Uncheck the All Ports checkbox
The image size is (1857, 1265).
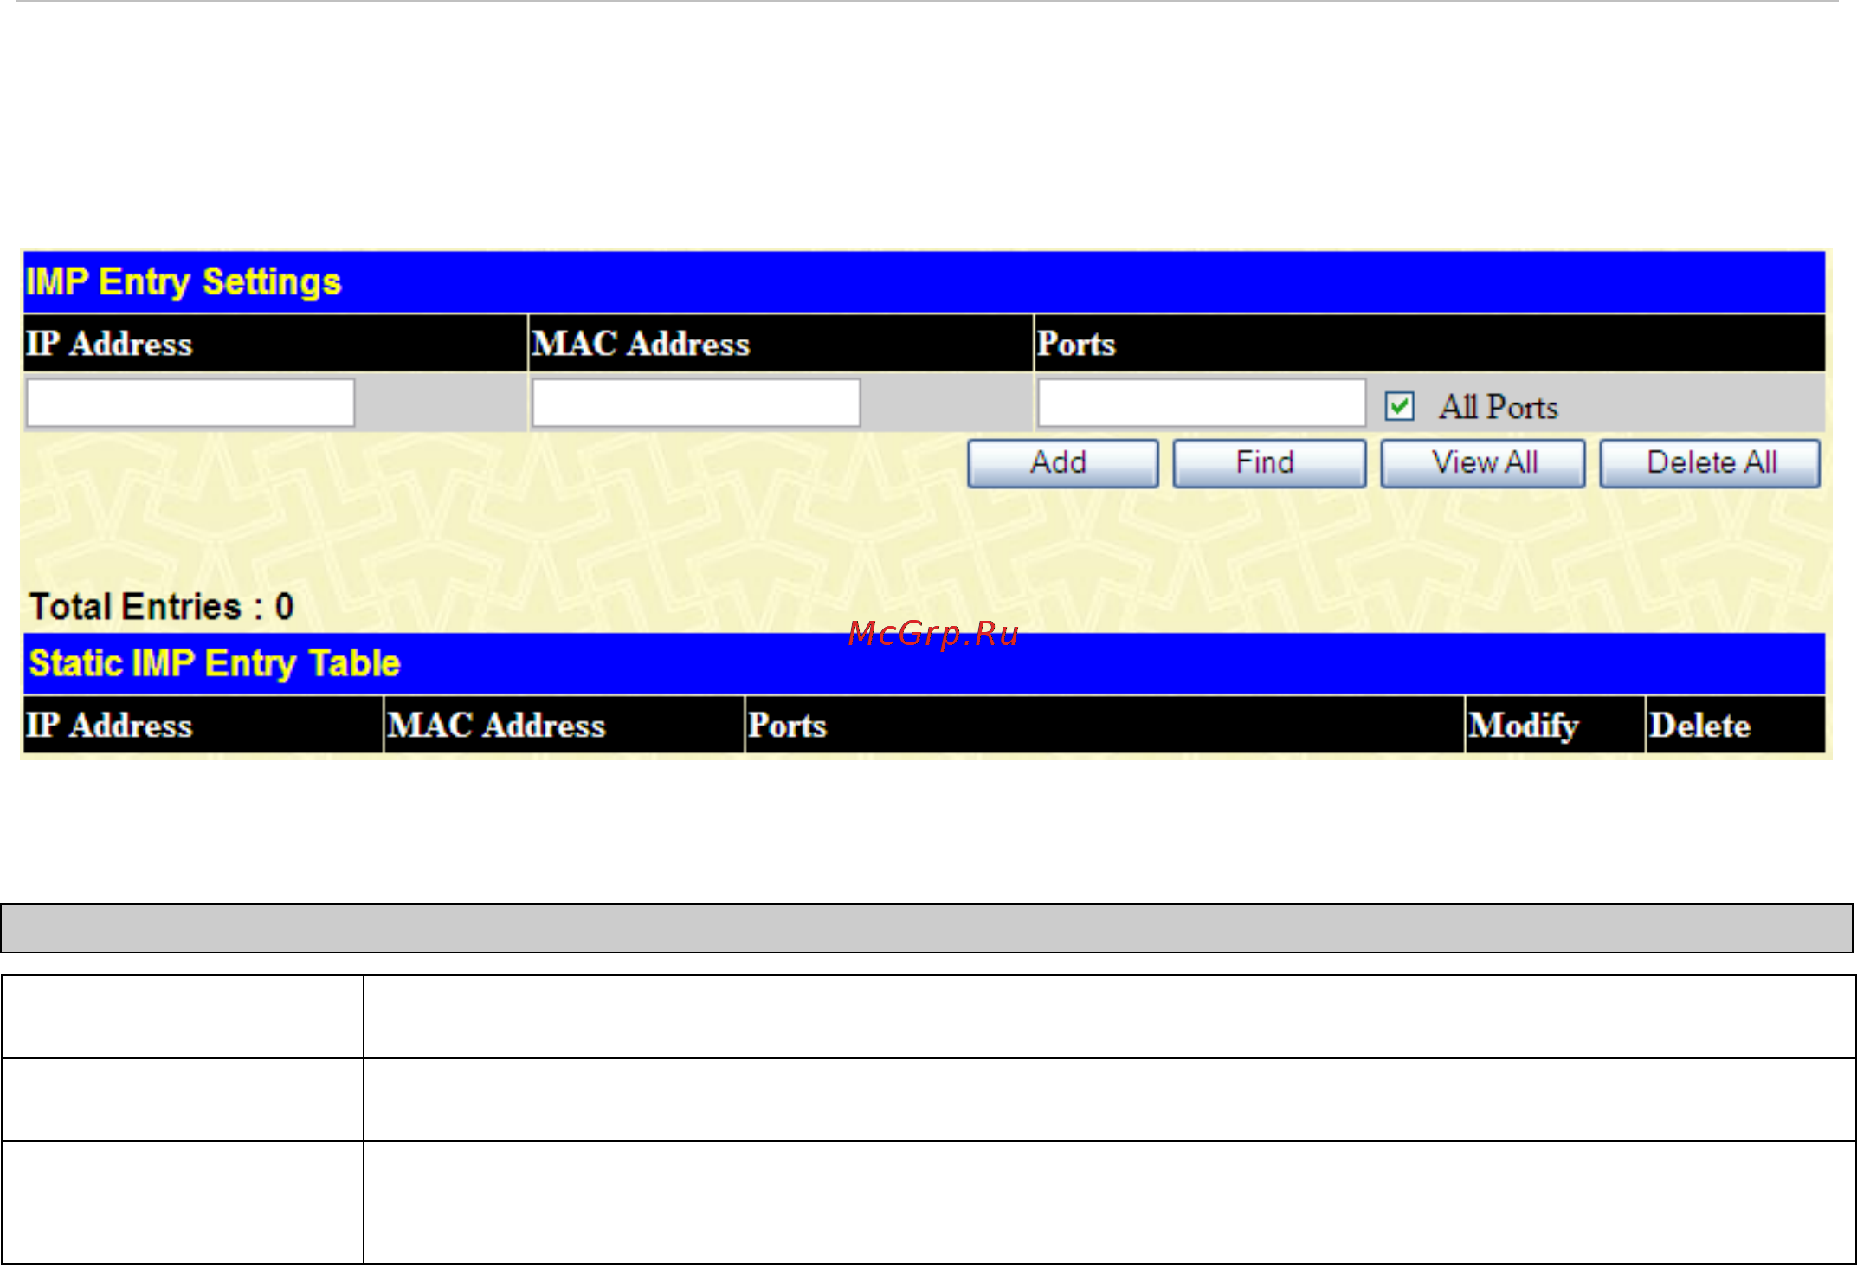pyautogui.click(x=1400, y=406)
